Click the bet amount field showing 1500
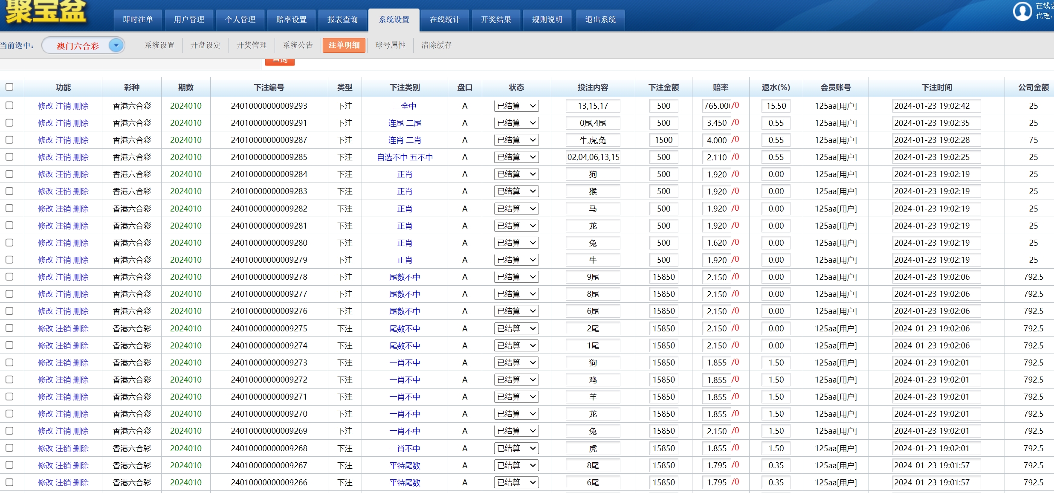Viewport: 1054px width, 493px height. click(x=663, y=140)
